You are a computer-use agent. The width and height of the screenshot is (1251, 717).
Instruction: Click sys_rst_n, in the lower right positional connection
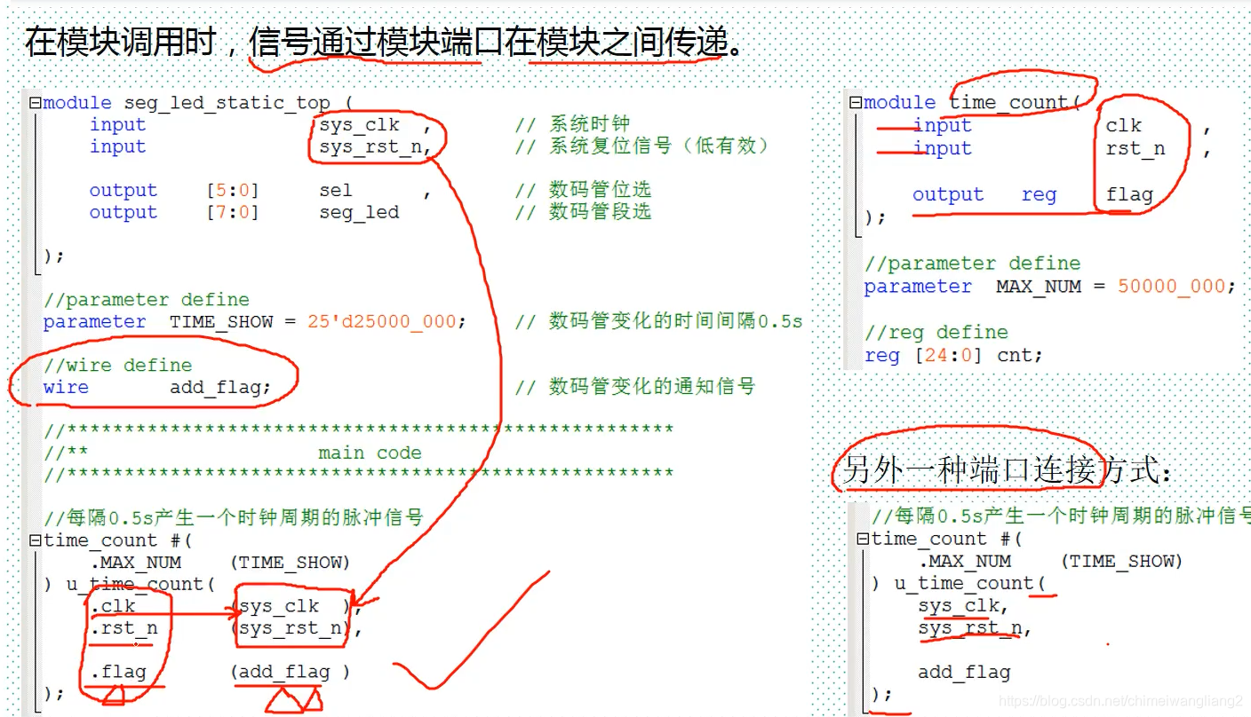point(976,628)
